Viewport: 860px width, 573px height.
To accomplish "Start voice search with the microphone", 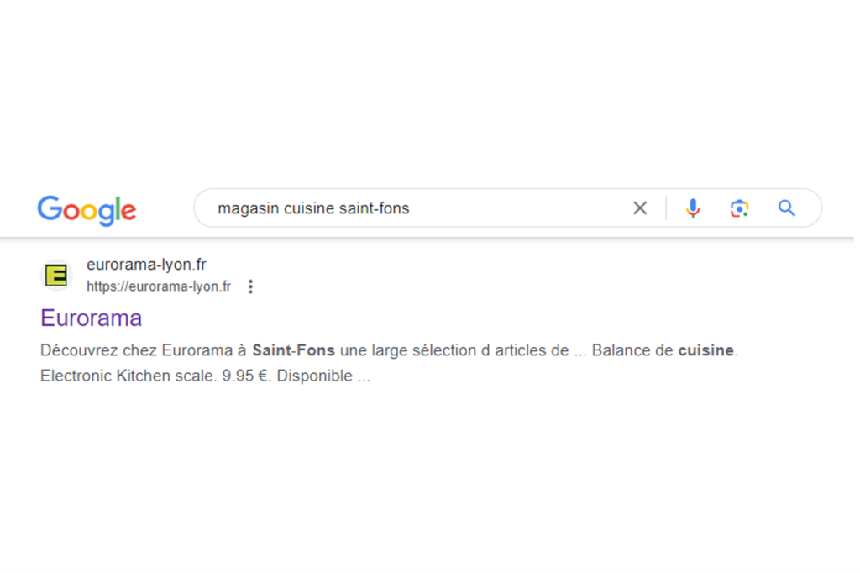I will (692, 208).
